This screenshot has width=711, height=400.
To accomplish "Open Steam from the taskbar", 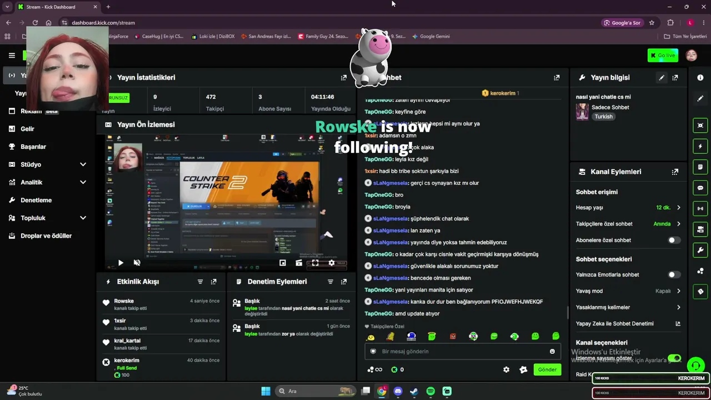I will point(414,391).
